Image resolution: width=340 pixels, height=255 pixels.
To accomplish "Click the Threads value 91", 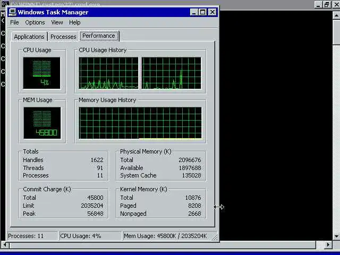I will coord(100,168).
